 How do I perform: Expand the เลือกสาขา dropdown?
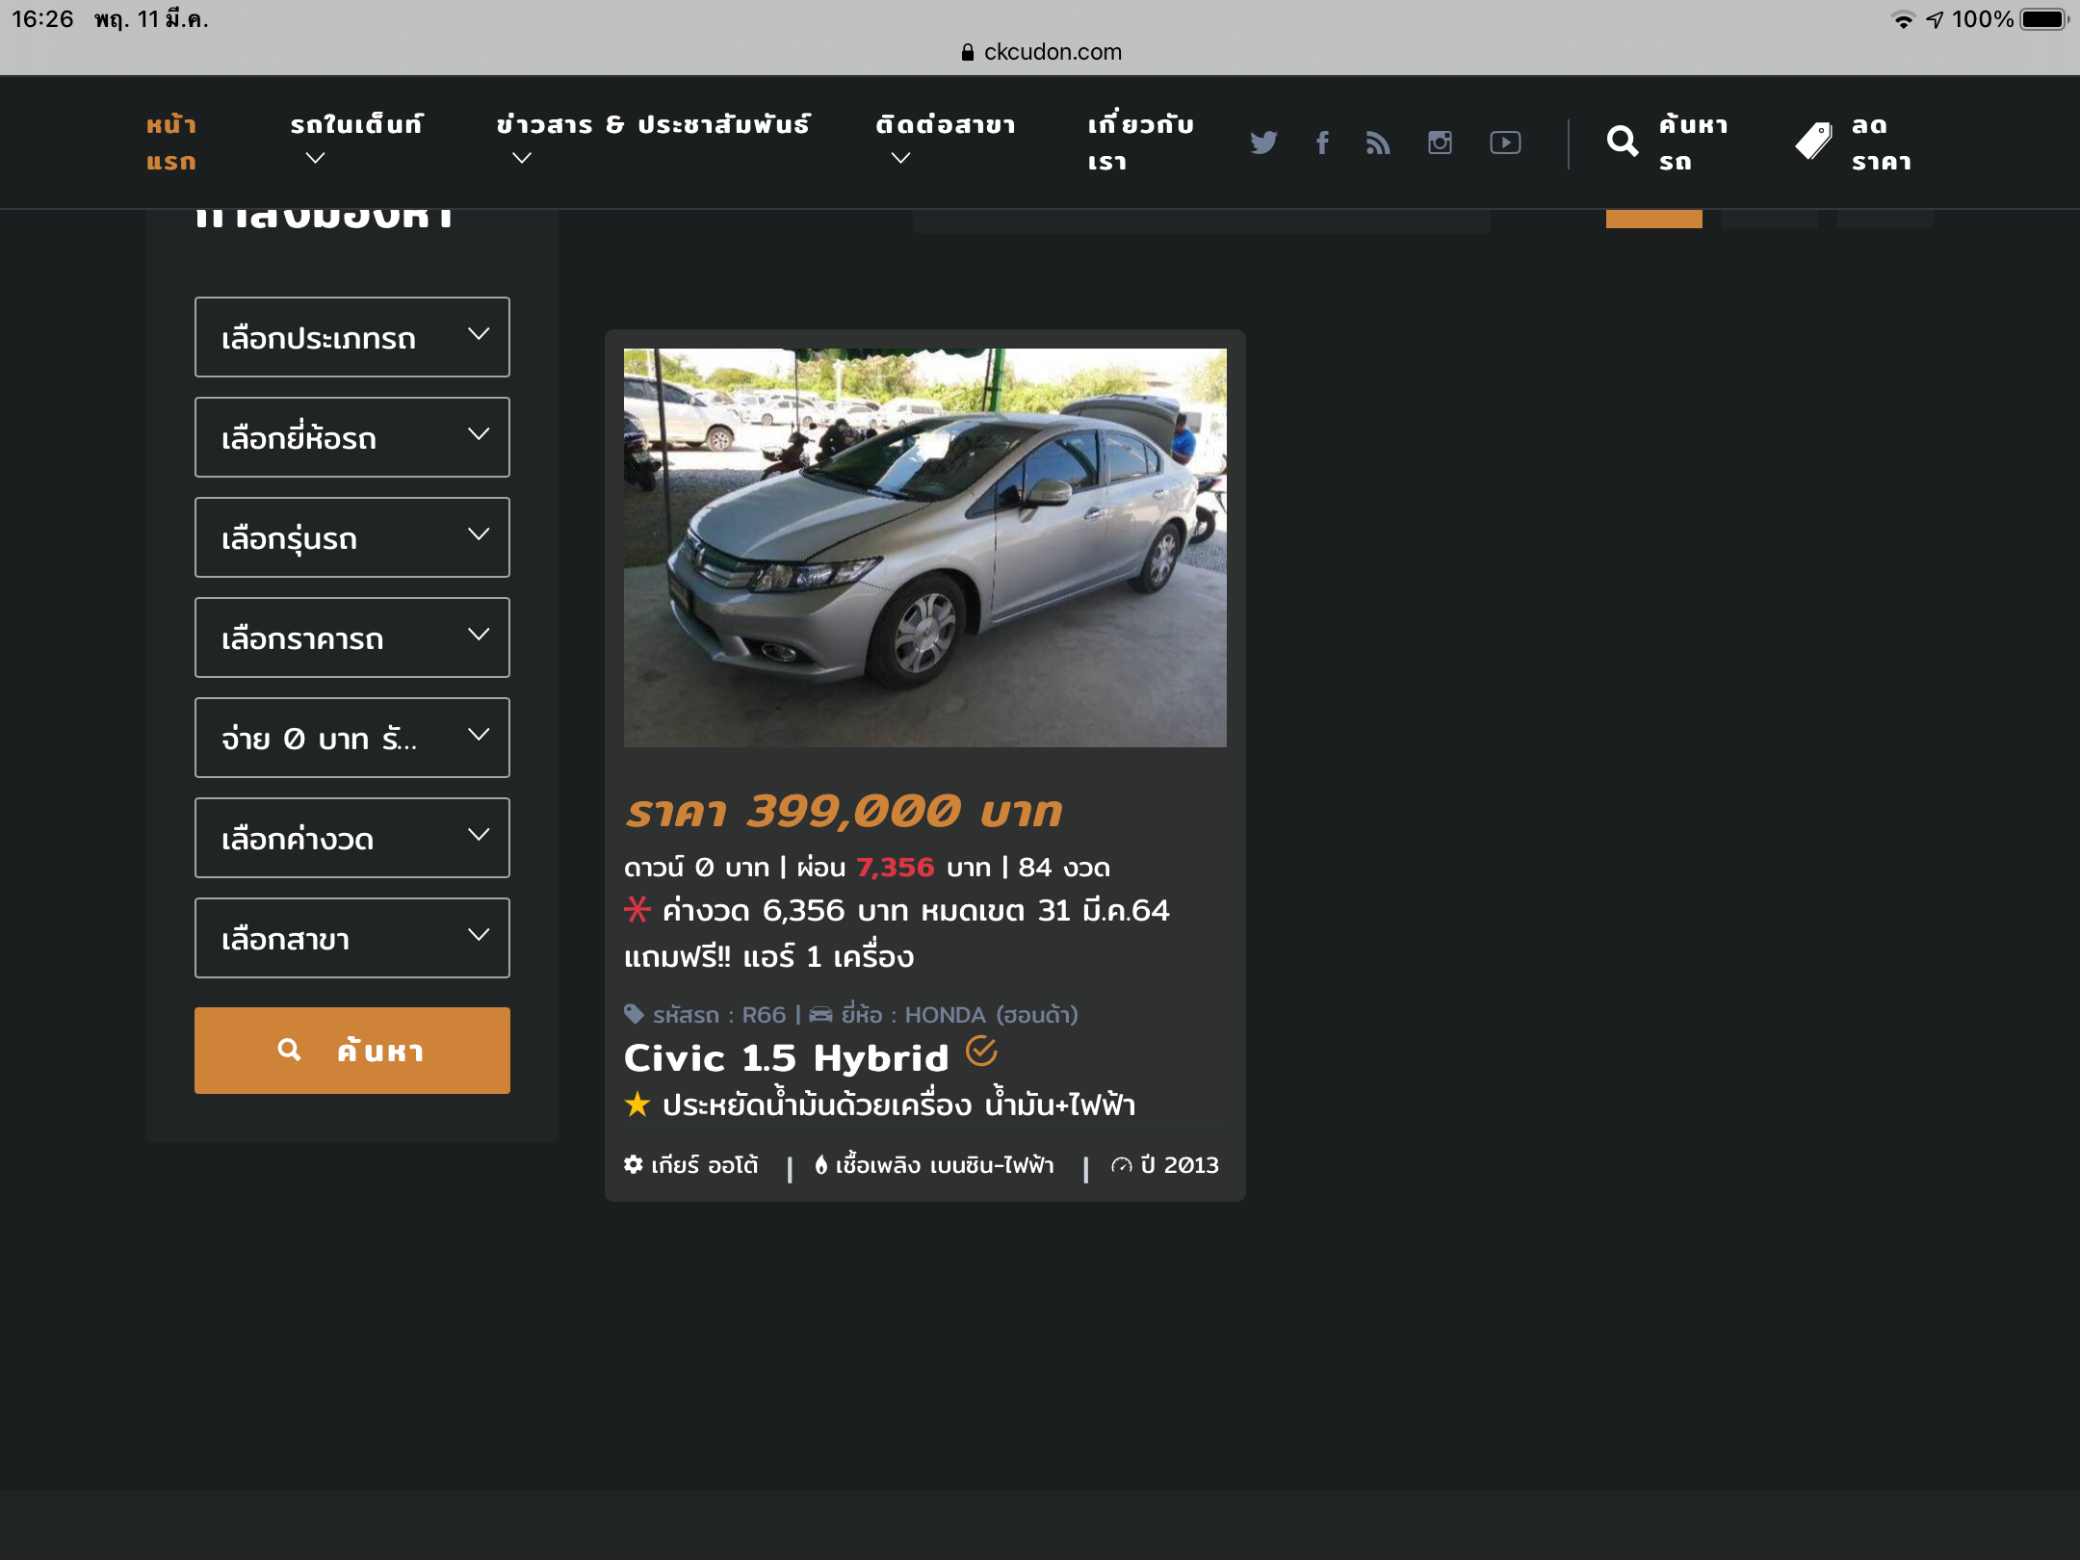pos(351,938)
